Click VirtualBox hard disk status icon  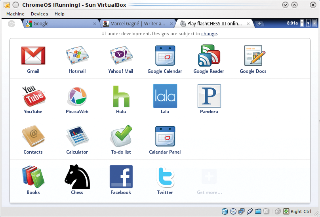coord(225,211)
